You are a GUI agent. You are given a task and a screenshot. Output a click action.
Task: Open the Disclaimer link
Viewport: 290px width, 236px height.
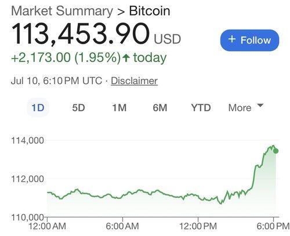(134, 81)
